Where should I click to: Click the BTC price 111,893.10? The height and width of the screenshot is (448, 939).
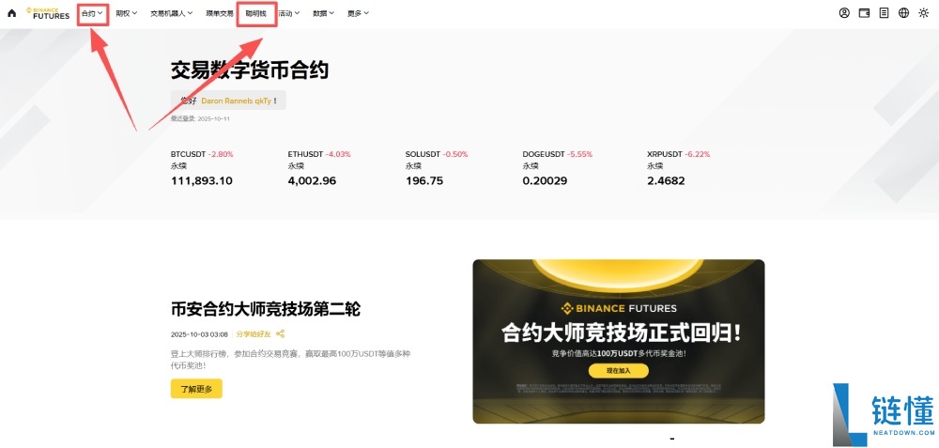202,181
